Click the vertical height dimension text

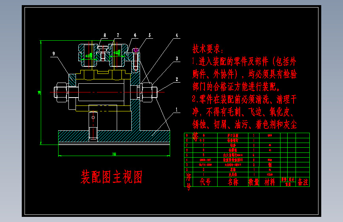click(40, 92)
